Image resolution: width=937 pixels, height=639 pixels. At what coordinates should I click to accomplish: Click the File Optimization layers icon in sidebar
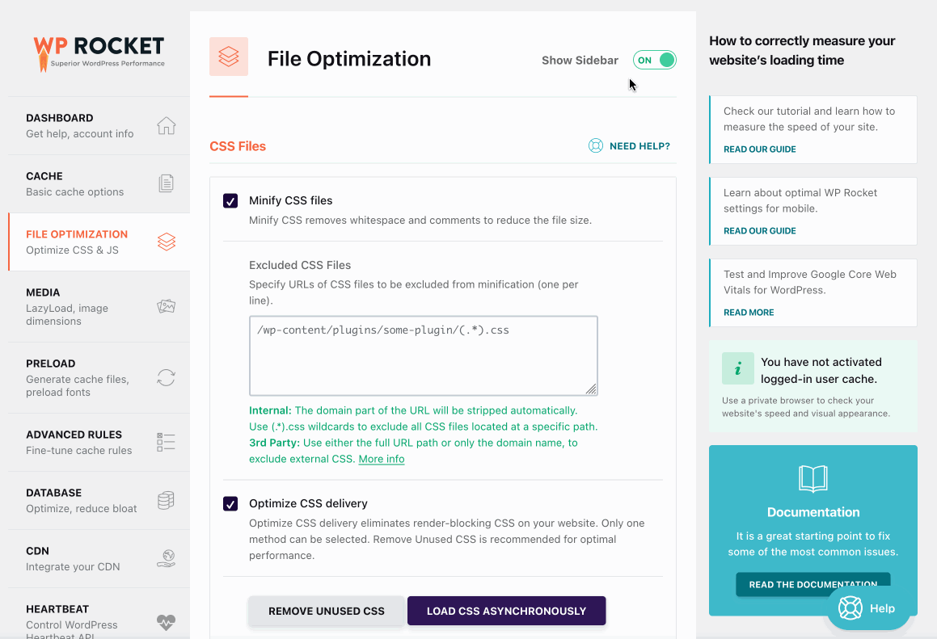click(166, 242)
